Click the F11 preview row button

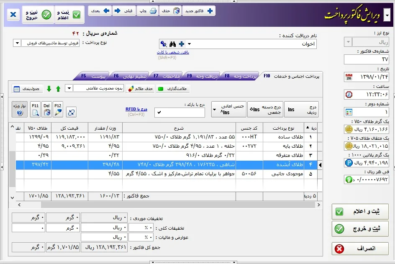[x=35, y=109]
